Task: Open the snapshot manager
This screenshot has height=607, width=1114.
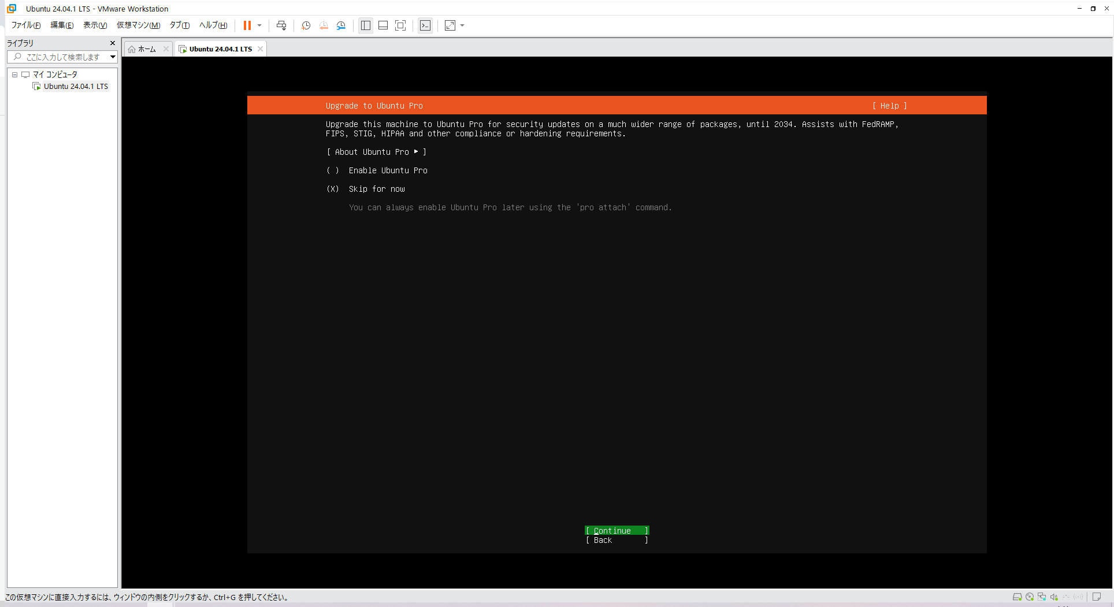Action: pos(341,25)
